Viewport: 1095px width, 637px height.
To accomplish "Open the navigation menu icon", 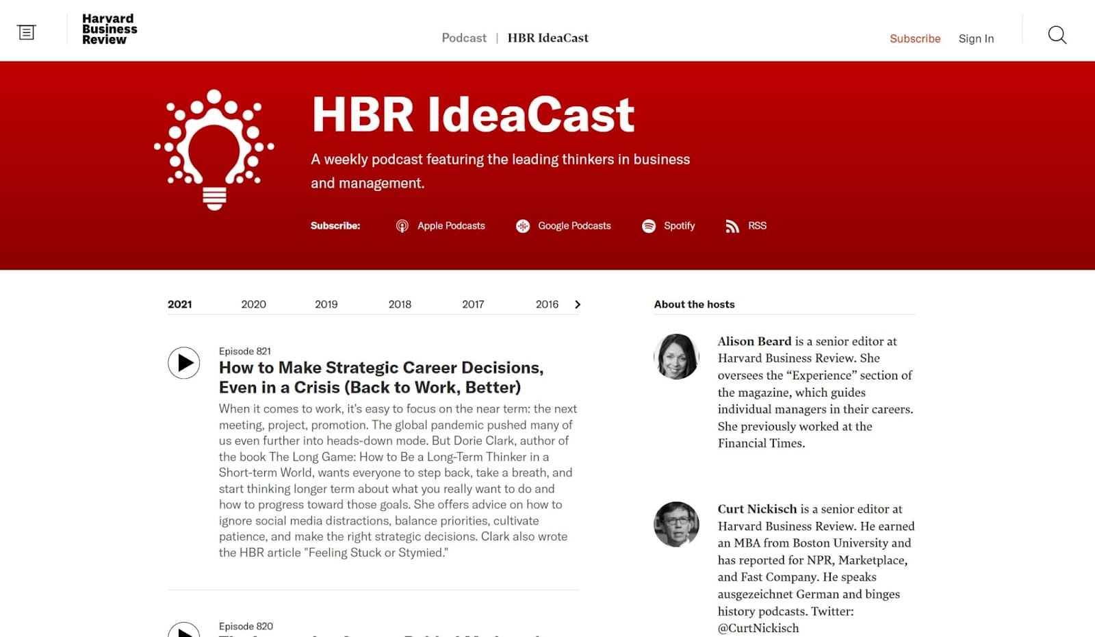I will pyautogui.click(x=26, y=31).
